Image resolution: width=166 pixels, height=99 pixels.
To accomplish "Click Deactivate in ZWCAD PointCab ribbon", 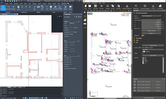I will click(x=3, y=8).
